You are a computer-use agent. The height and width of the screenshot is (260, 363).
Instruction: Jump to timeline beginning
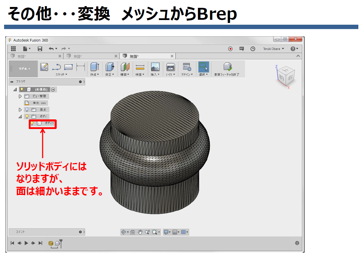point(12,243)
